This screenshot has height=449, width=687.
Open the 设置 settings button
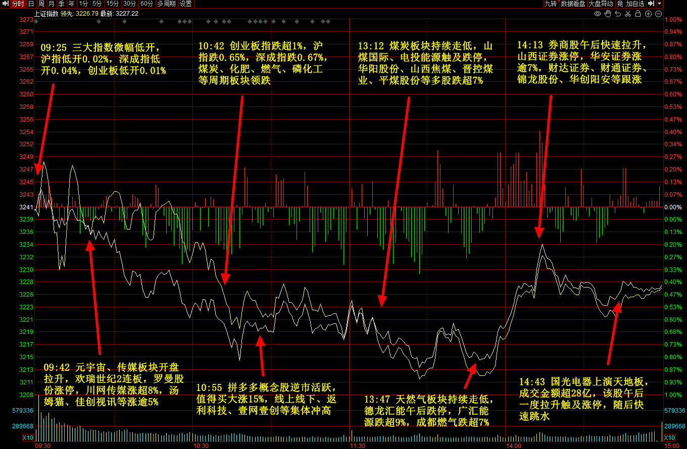(x=185, y=4)
